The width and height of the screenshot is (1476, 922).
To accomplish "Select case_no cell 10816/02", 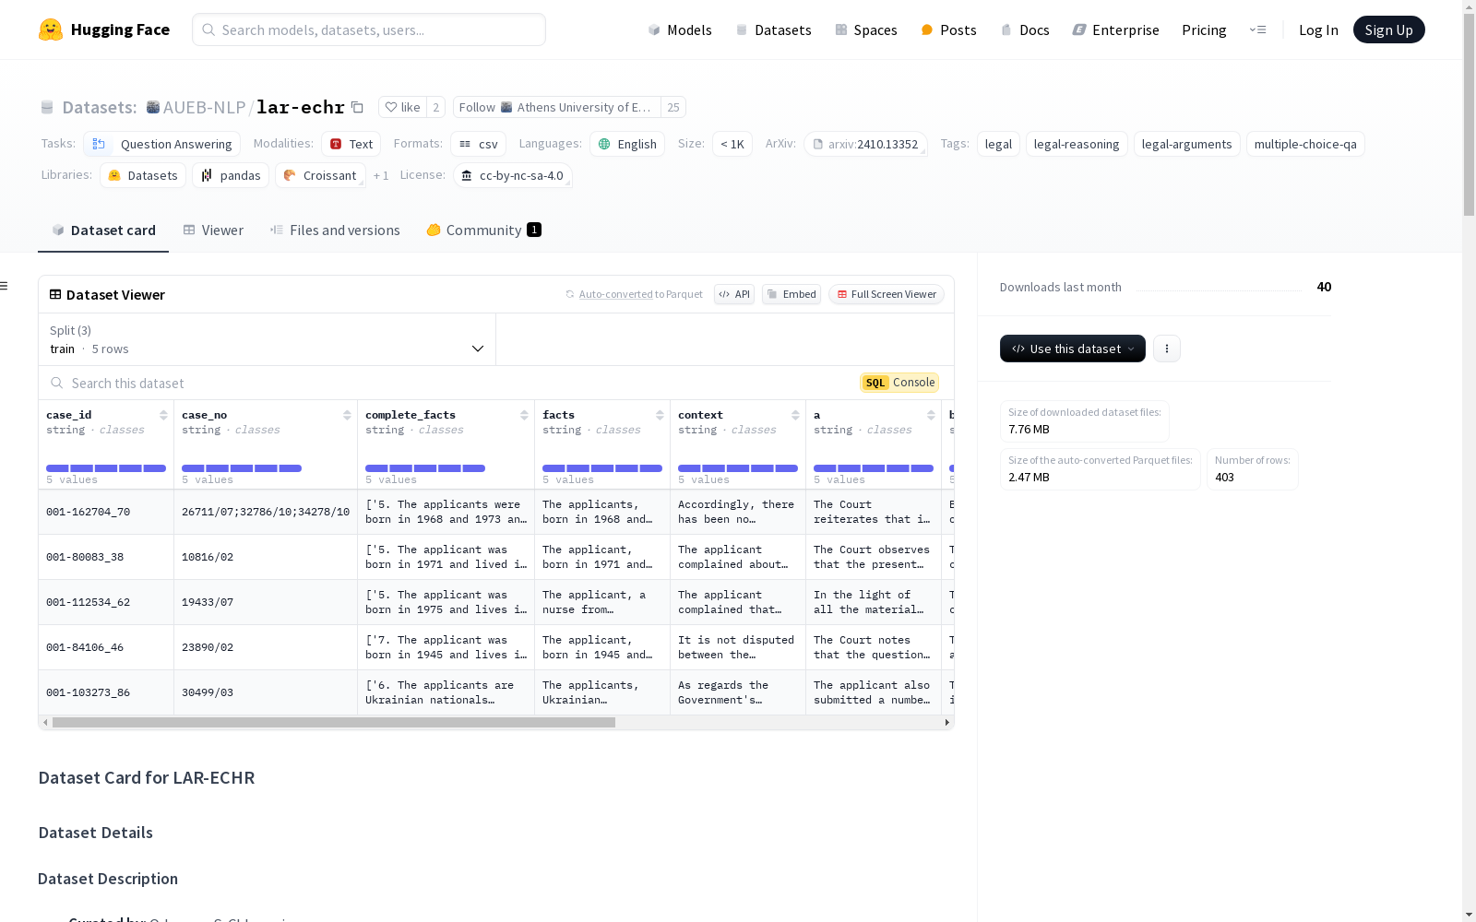I will [x=266, y=557].
